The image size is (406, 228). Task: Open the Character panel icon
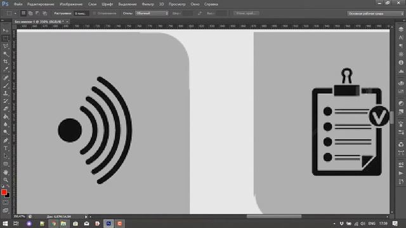[401, 38]
